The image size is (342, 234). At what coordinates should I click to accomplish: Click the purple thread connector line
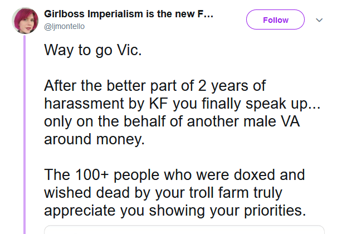coord(25,135)
